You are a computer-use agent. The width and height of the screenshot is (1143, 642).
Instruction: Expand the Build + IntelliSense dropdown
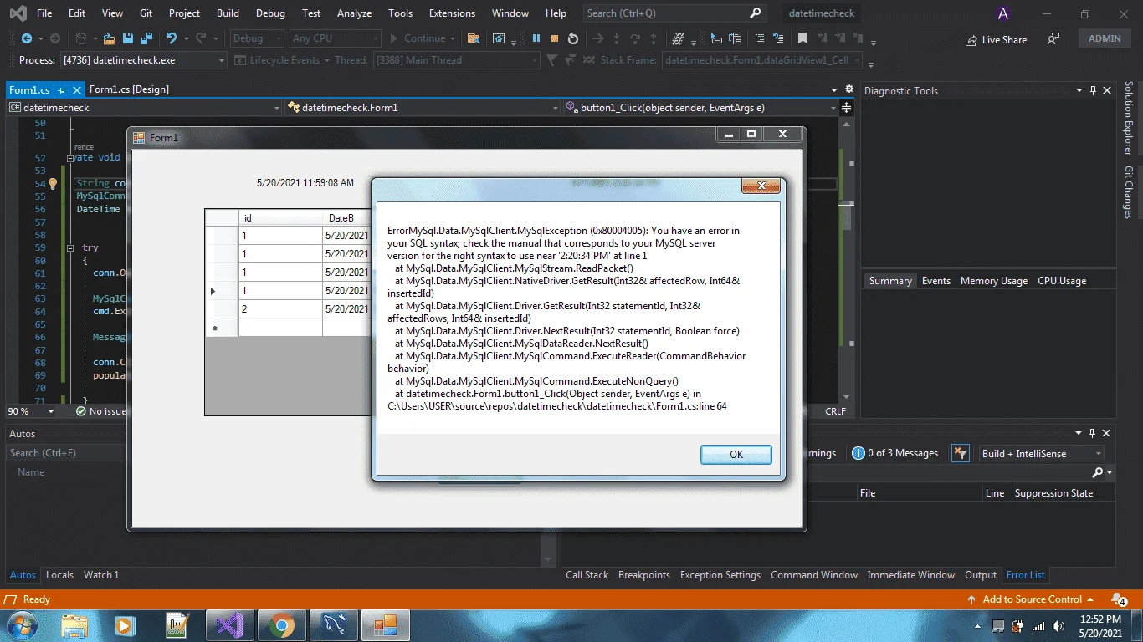click(x=1042, y=453)
